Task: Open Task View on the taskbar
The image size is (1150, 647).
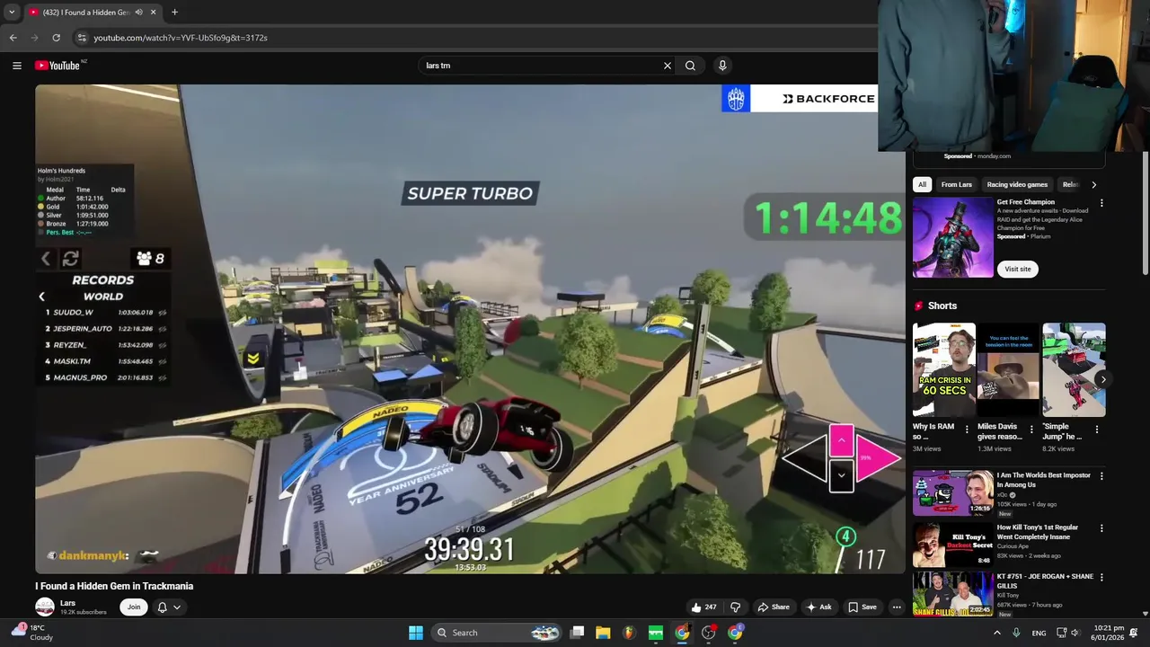Action: (578, 633)
